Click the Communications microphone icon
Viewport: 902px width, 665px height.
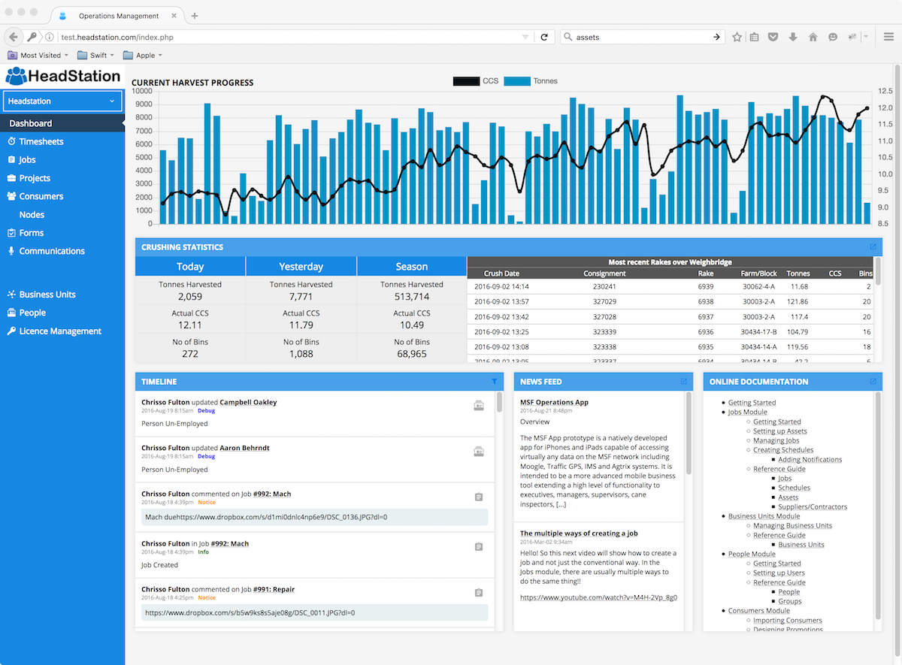coord(11,251)
